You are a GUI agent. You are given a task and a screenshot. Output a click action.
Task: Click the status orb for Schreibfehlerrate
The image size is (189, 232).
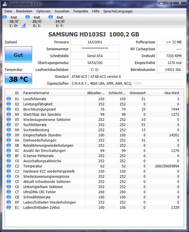click(9, 197)
